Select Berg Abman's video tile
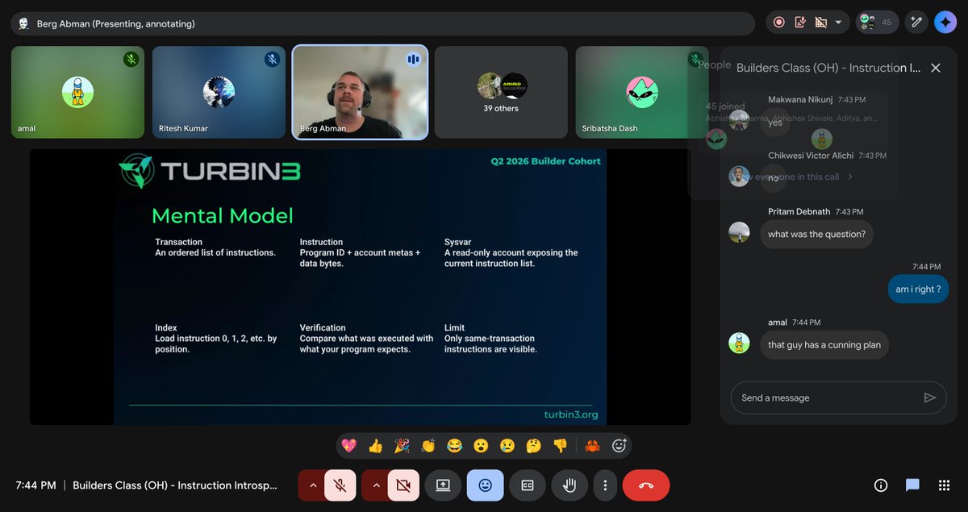Viewport: 968px width, 512px height. [360, 92]
